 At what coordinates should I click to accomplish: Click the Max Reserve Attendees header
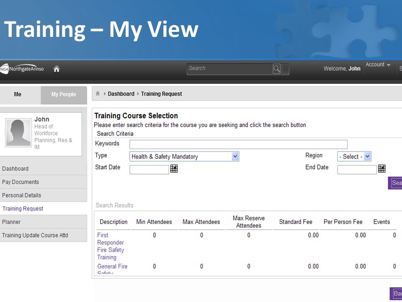248,222
